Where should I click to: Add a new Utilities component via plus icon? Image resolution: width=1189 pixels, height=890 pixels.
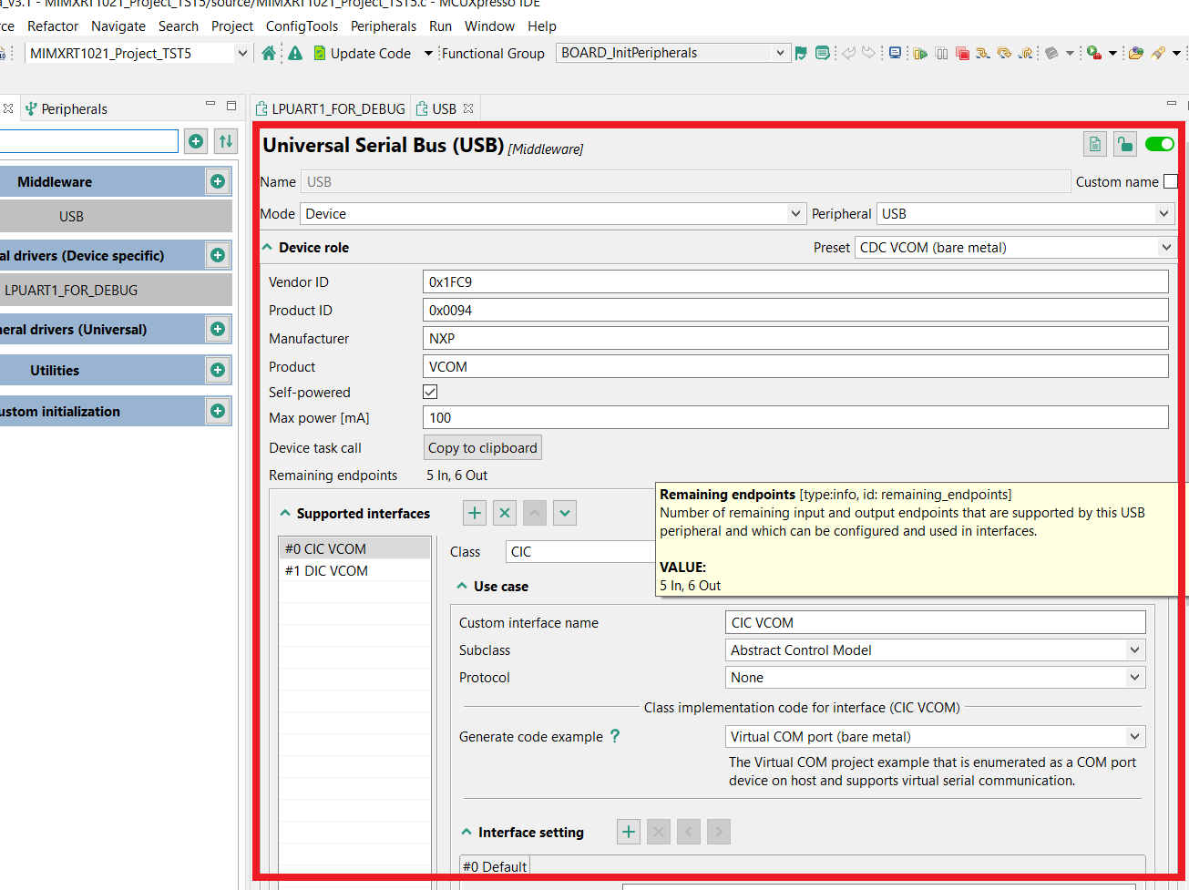[x=217, y=370]
